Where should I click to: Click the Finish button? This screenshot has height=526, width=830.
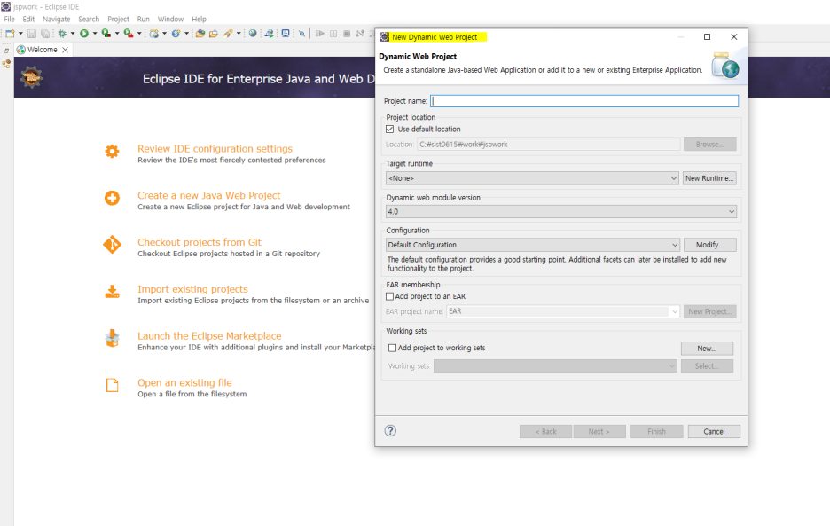click(x=656, y=432)
